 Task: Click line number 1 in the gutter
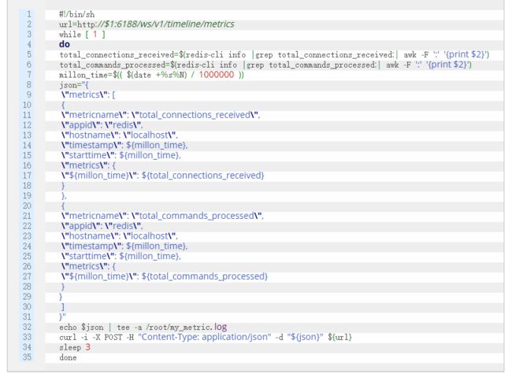coord(29,14)
